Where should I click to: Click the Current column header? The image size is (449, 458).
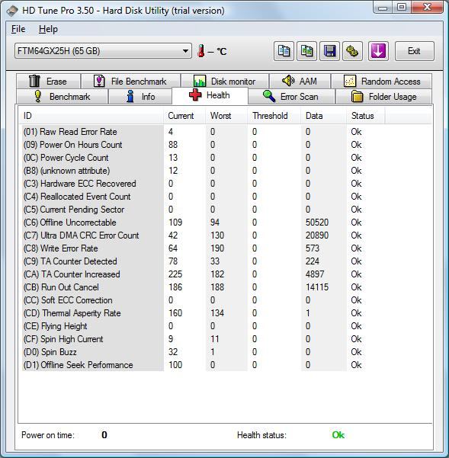coord(184,116)
